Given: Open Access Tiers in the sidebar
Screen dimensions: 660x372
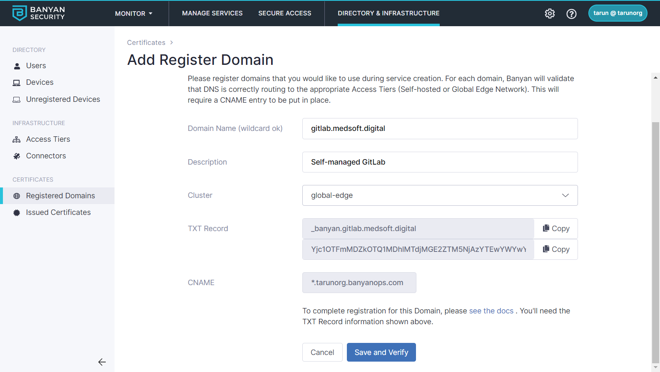Looking at the screenshot, I should click(x=48, y=139).
